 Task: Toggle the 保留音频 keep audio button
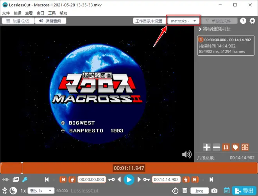[x=50, y=21]
